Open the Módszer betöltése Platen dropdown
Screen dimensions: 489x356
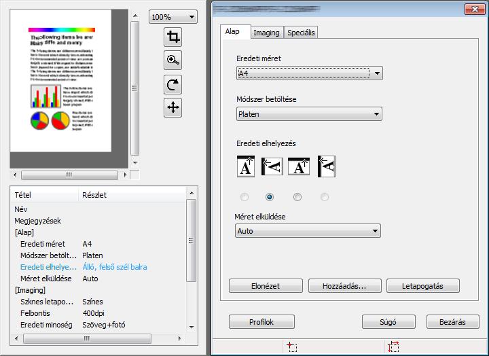click(x=310, y=114)
